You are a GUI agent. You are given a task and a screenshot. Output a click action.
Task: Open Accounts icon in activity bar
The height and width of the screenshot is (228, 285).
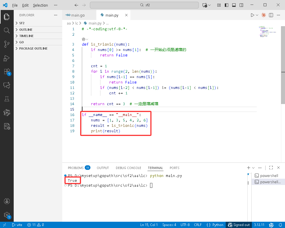click(x=7, y=201)
